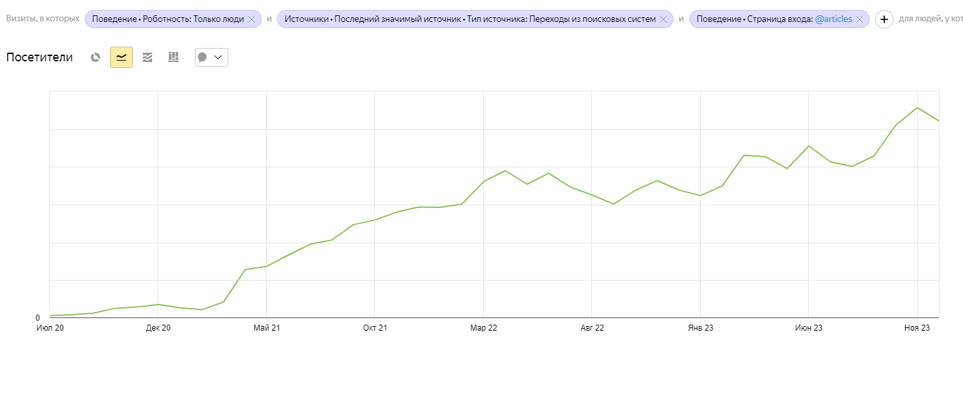Open the chart notes dropdown
This screenshot has width=963, height=400.
211,57
